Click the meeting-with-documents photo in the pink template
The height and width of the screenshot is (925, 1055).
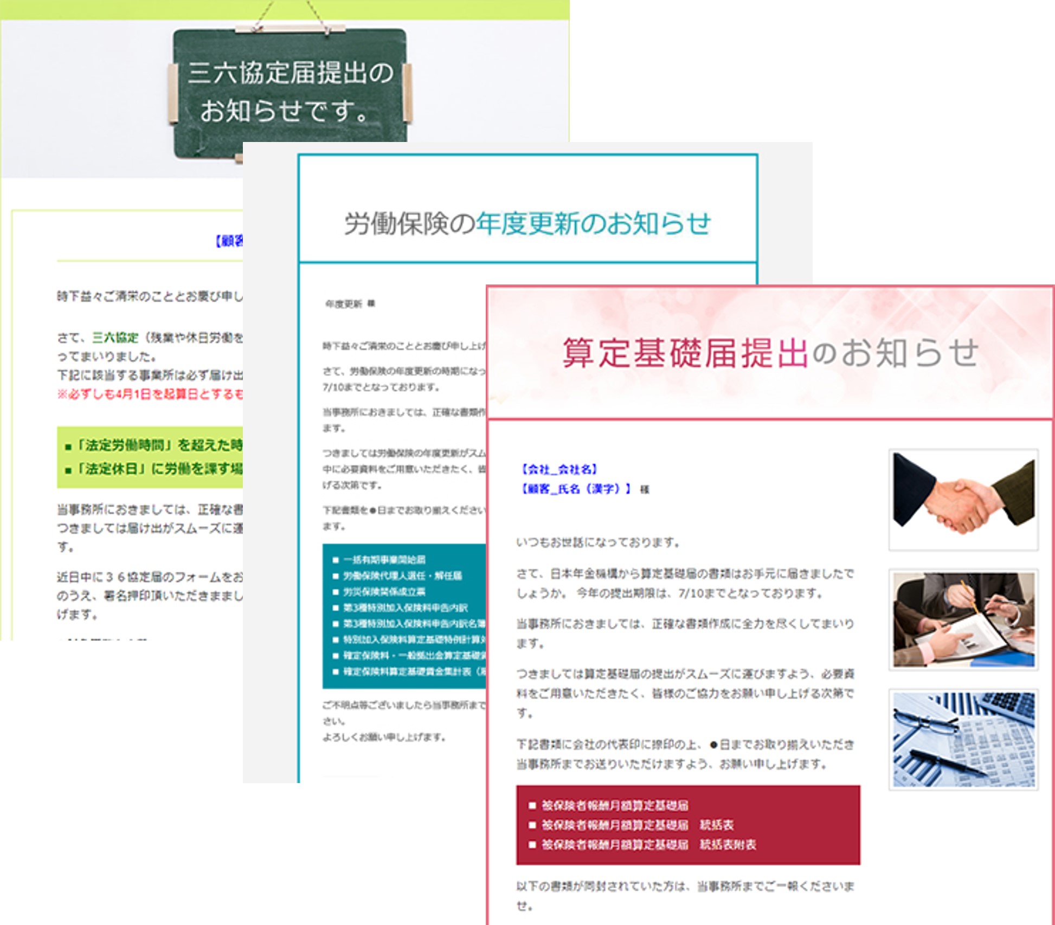coord(963,619)
